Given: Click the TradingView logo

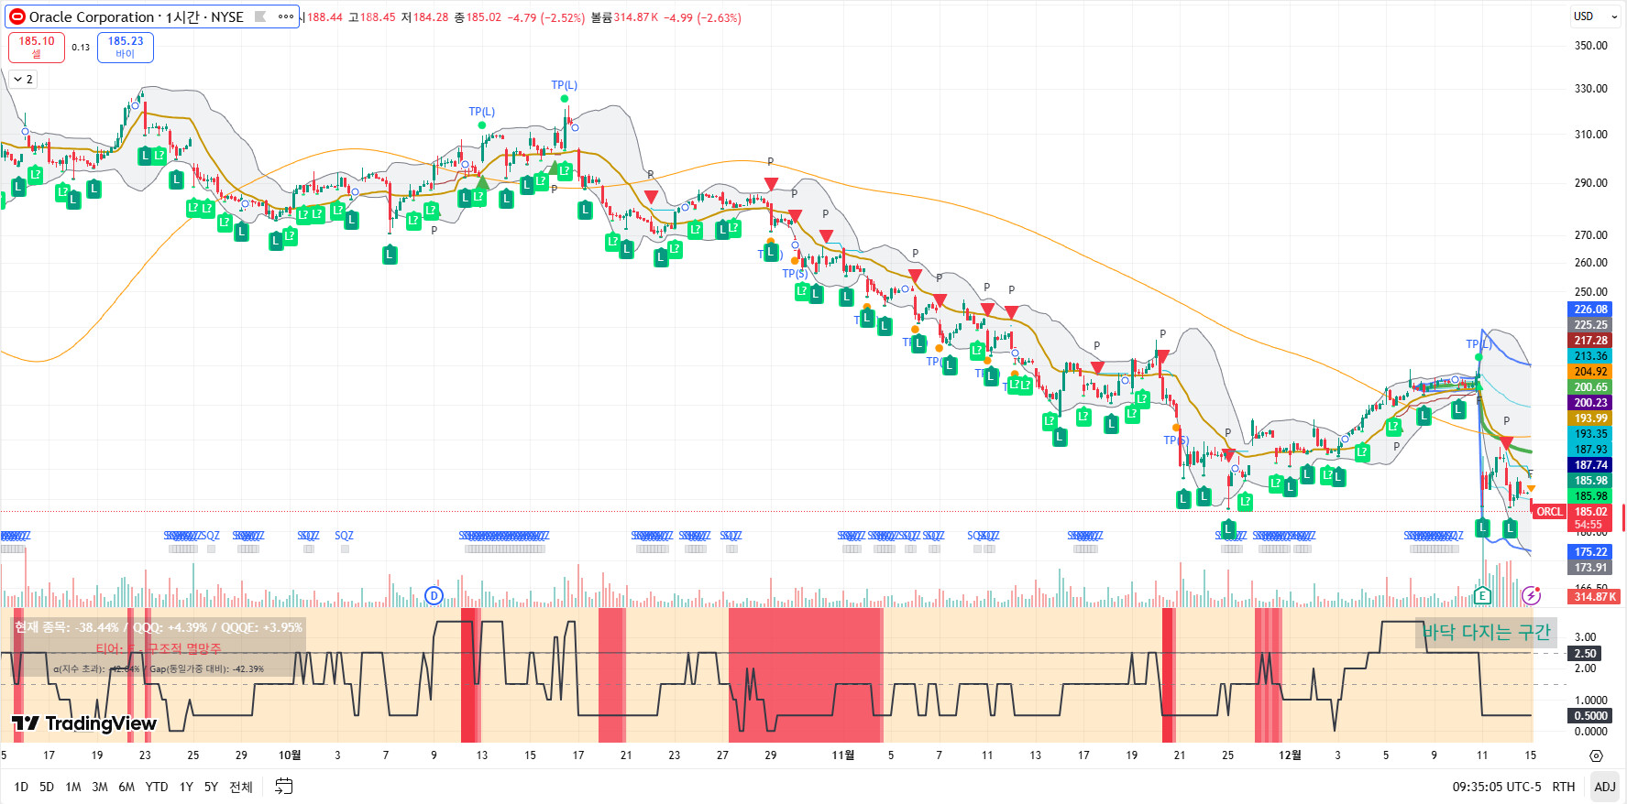Looking at the screenshot, I should (x=84, y=723).
